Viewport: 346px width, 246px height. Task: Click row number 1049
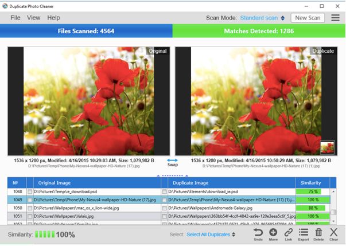click(x=18, y=200)
